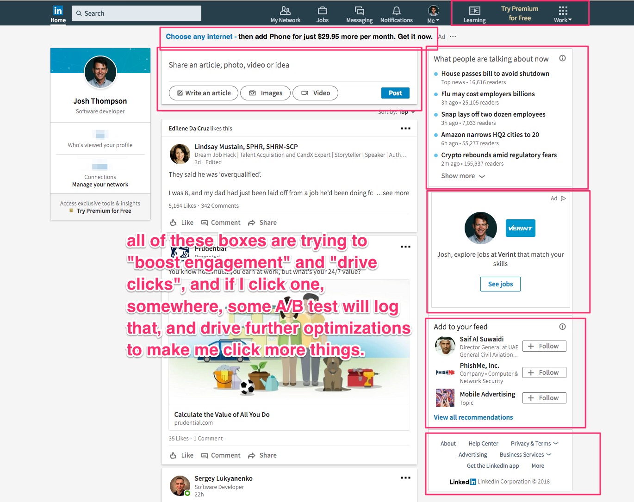Click 'View all recommendations'

pos(473,417)
